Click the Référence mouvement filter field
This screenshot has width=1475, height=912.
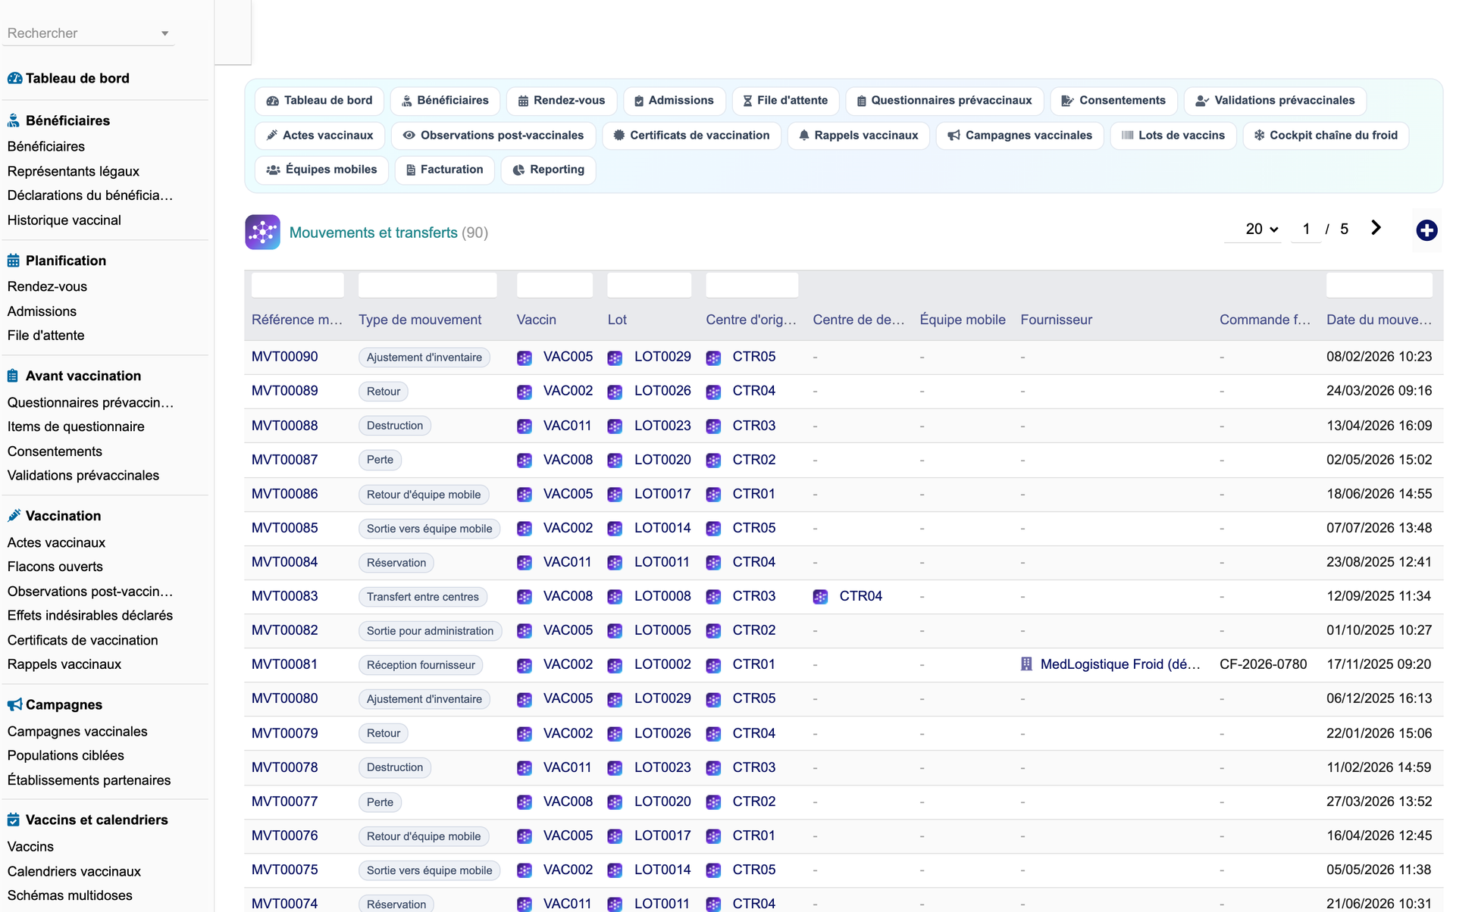[297, 285]
